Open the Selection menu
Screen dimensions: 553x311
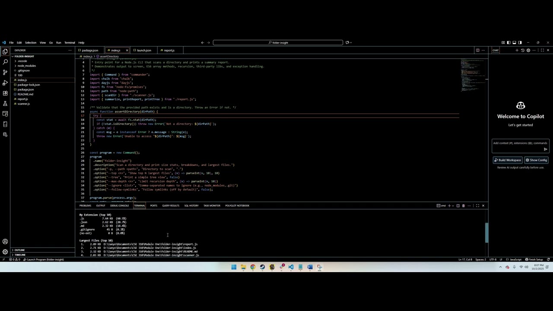pos(30,42)
